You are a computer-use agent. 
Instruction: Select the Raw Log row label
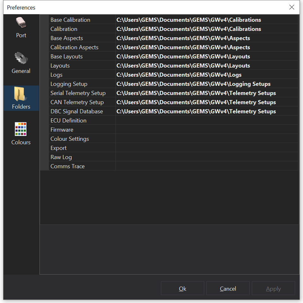click(x=61, y=157)
